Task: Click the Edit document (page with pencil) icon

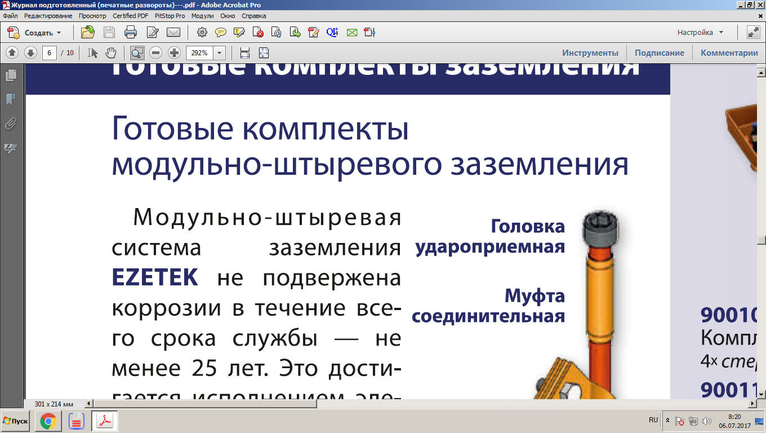Action: point(152,32)
